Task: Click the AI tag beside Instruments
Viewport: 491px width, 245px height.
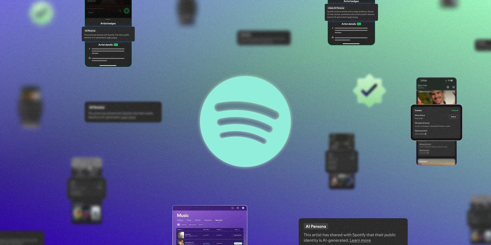Action: (426, 134)
